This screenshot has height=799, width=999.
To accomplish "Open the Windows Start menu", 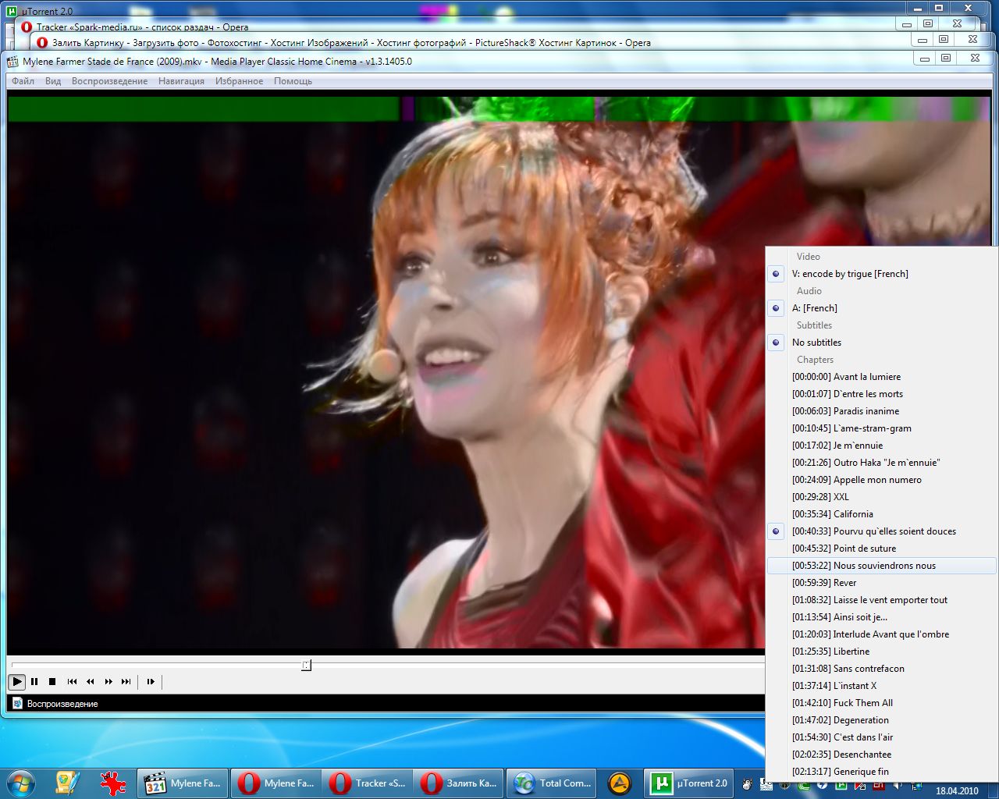I will 20,783.
